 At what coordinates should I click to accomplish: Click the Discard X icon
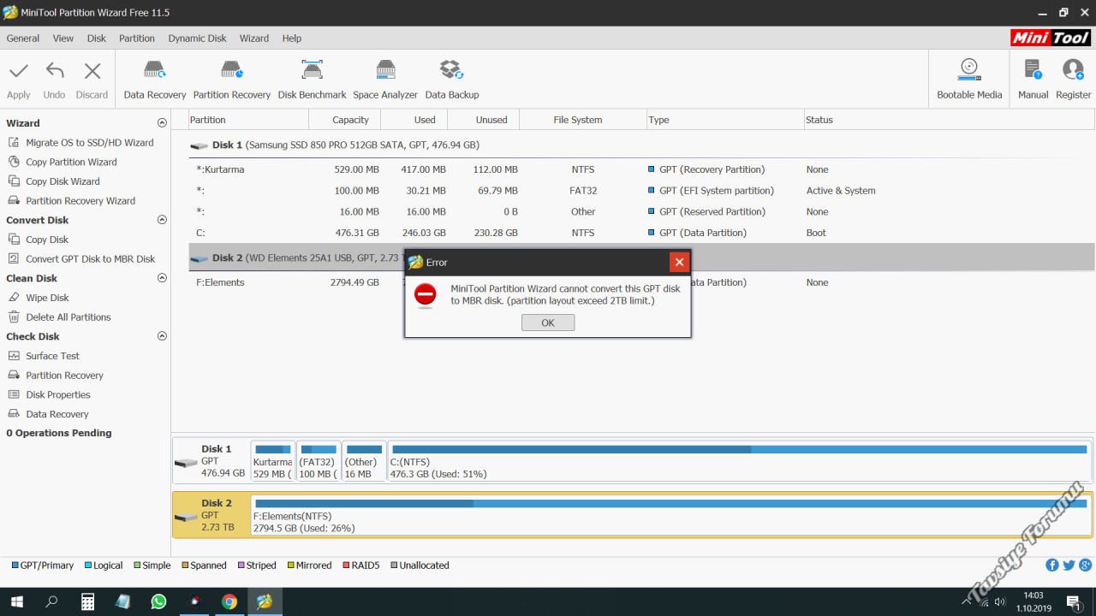tap(92, 71)
